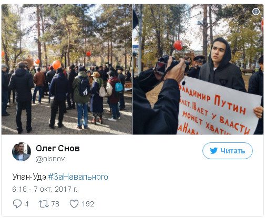The image size is (266, 218).
Task: Open the left crowd photo
Action: point(67,69)
